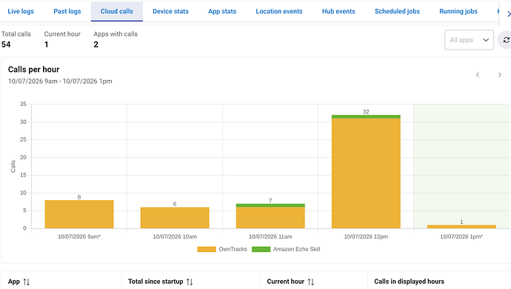
Task: Click the refresh icon button
Action: click(x=506, y=40)
